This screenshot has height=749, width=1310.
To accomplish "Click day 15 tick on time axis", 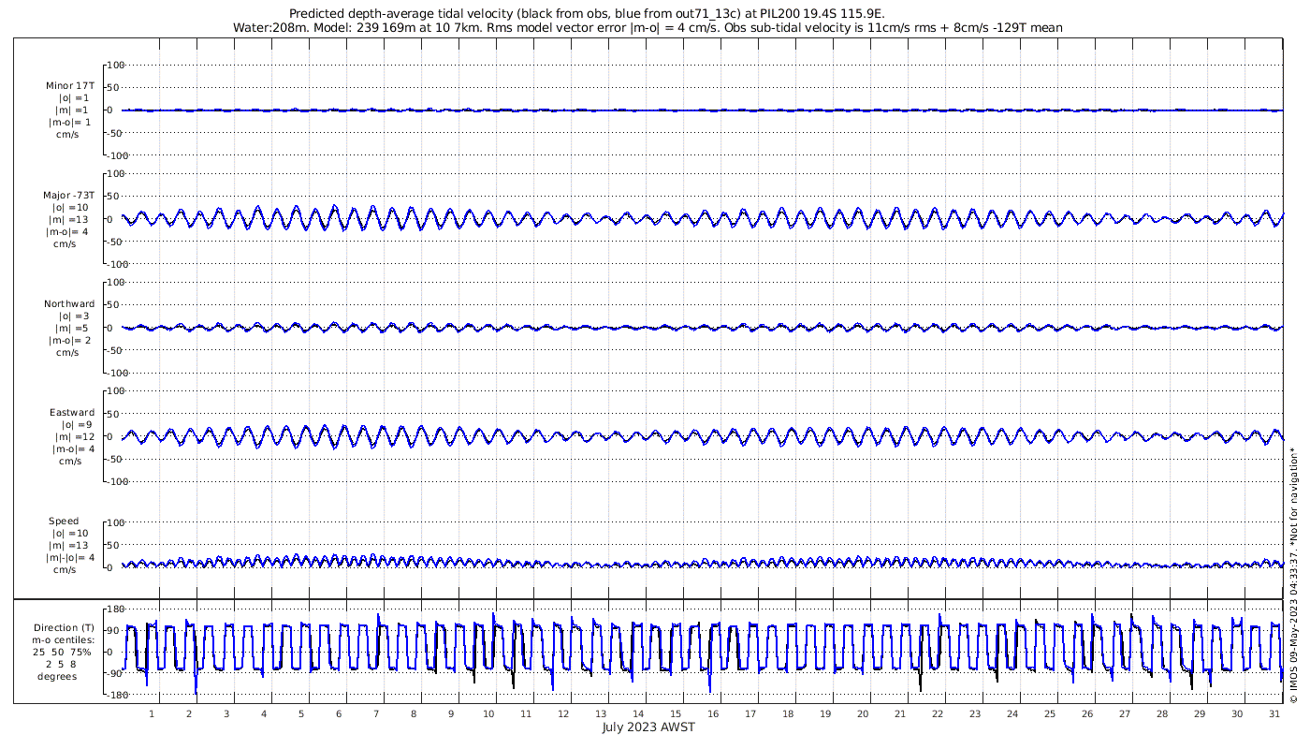I will 676,713.
